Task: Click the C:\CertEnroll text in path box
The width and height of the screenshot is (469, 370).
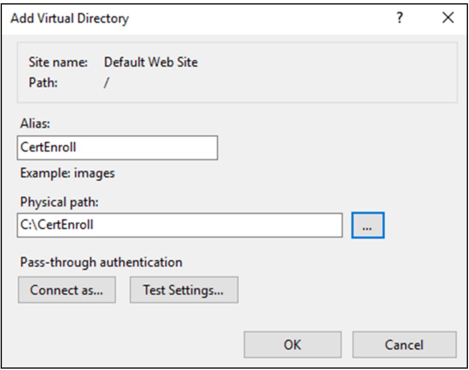Action: coord(57,225)
